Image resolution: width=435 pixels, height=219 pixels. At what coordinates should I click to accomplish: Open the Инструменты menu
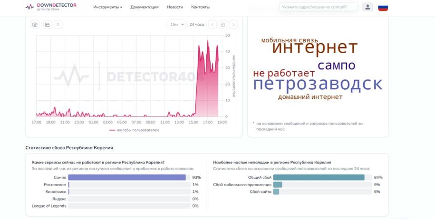107,7
